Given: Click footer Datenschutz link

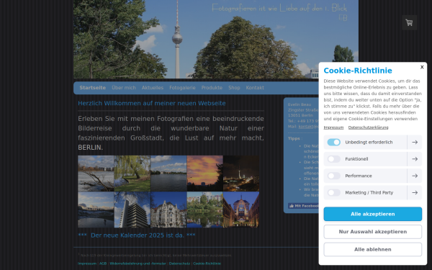Looking at the screenshot, I should click(179, 264).
